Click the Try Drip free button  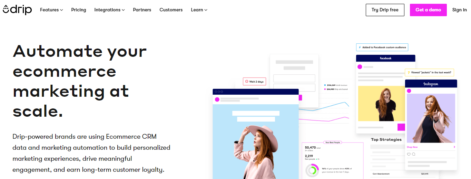click(385, 10)
